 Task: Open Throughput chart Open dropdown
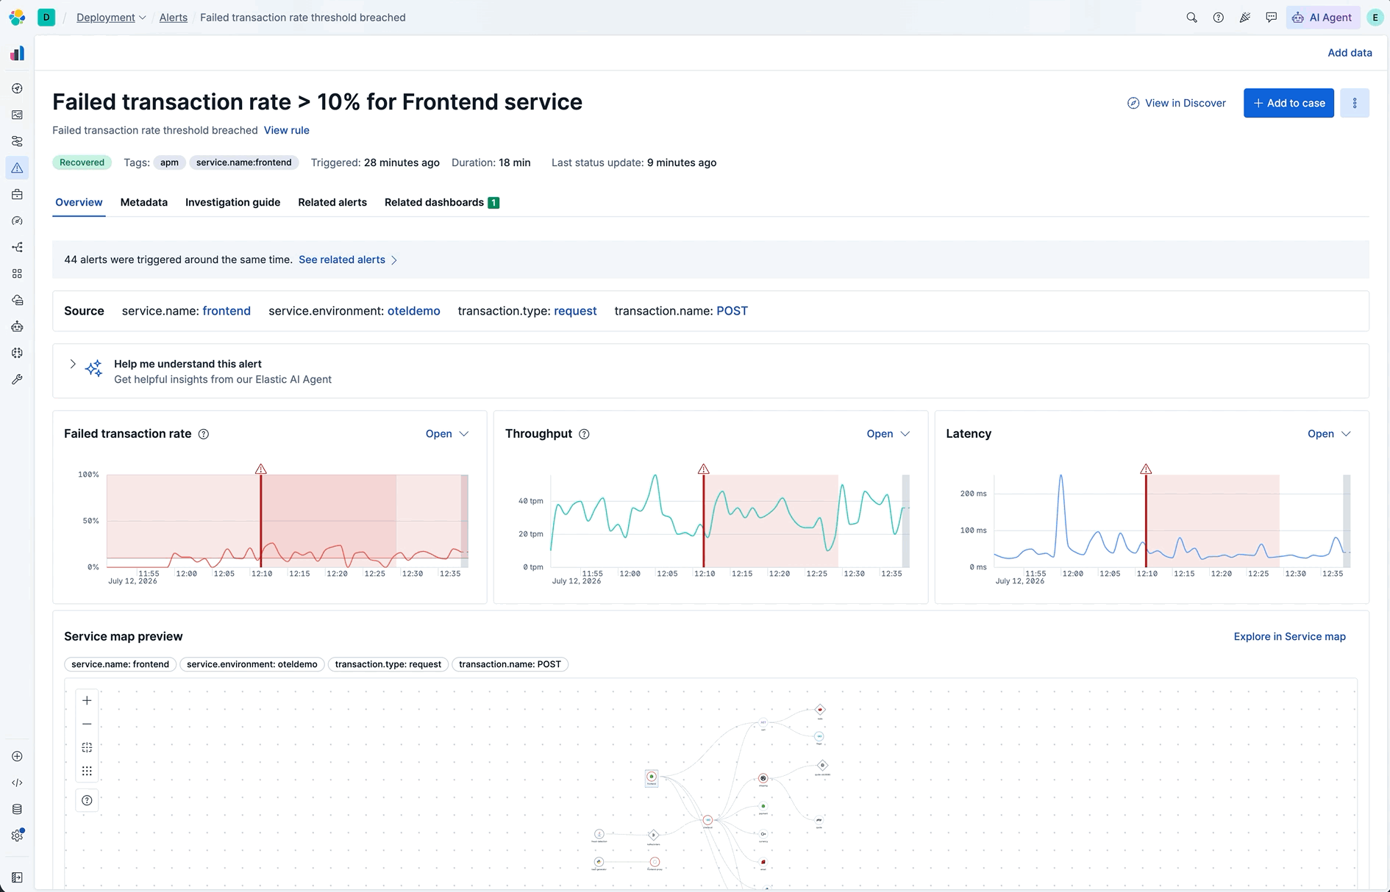(888, 434)
